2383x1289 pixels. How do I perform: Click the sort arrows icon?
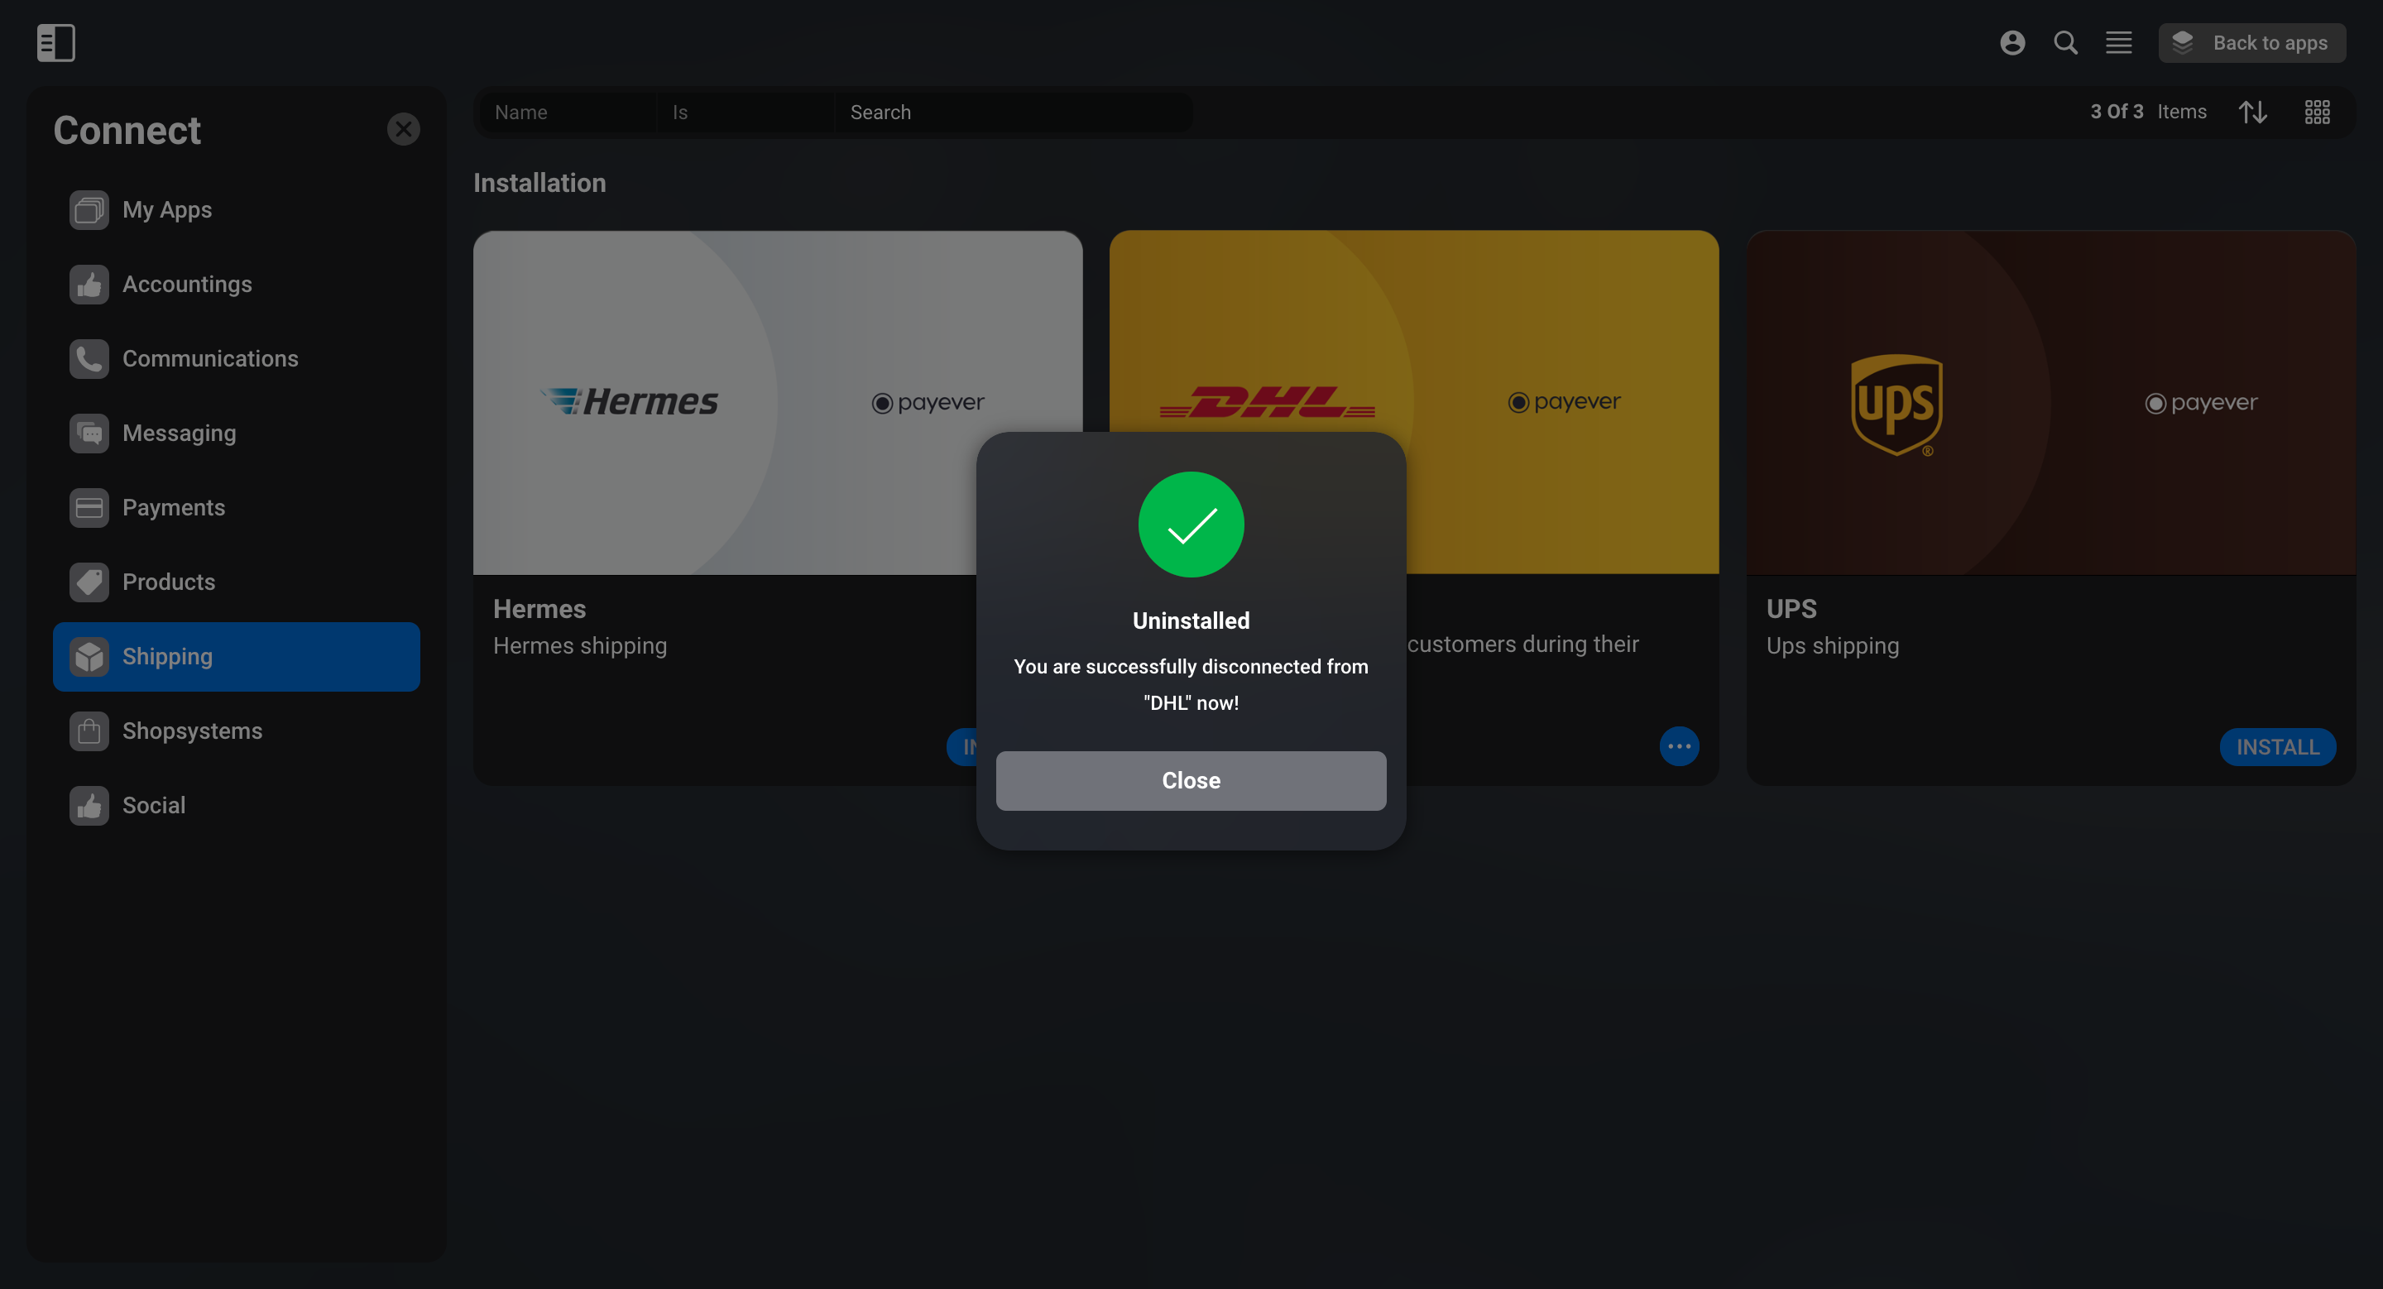point(2251,112)
